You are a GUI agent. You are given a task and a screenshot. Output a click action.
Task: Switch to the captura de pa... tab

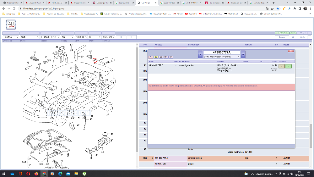click(259, 3)
